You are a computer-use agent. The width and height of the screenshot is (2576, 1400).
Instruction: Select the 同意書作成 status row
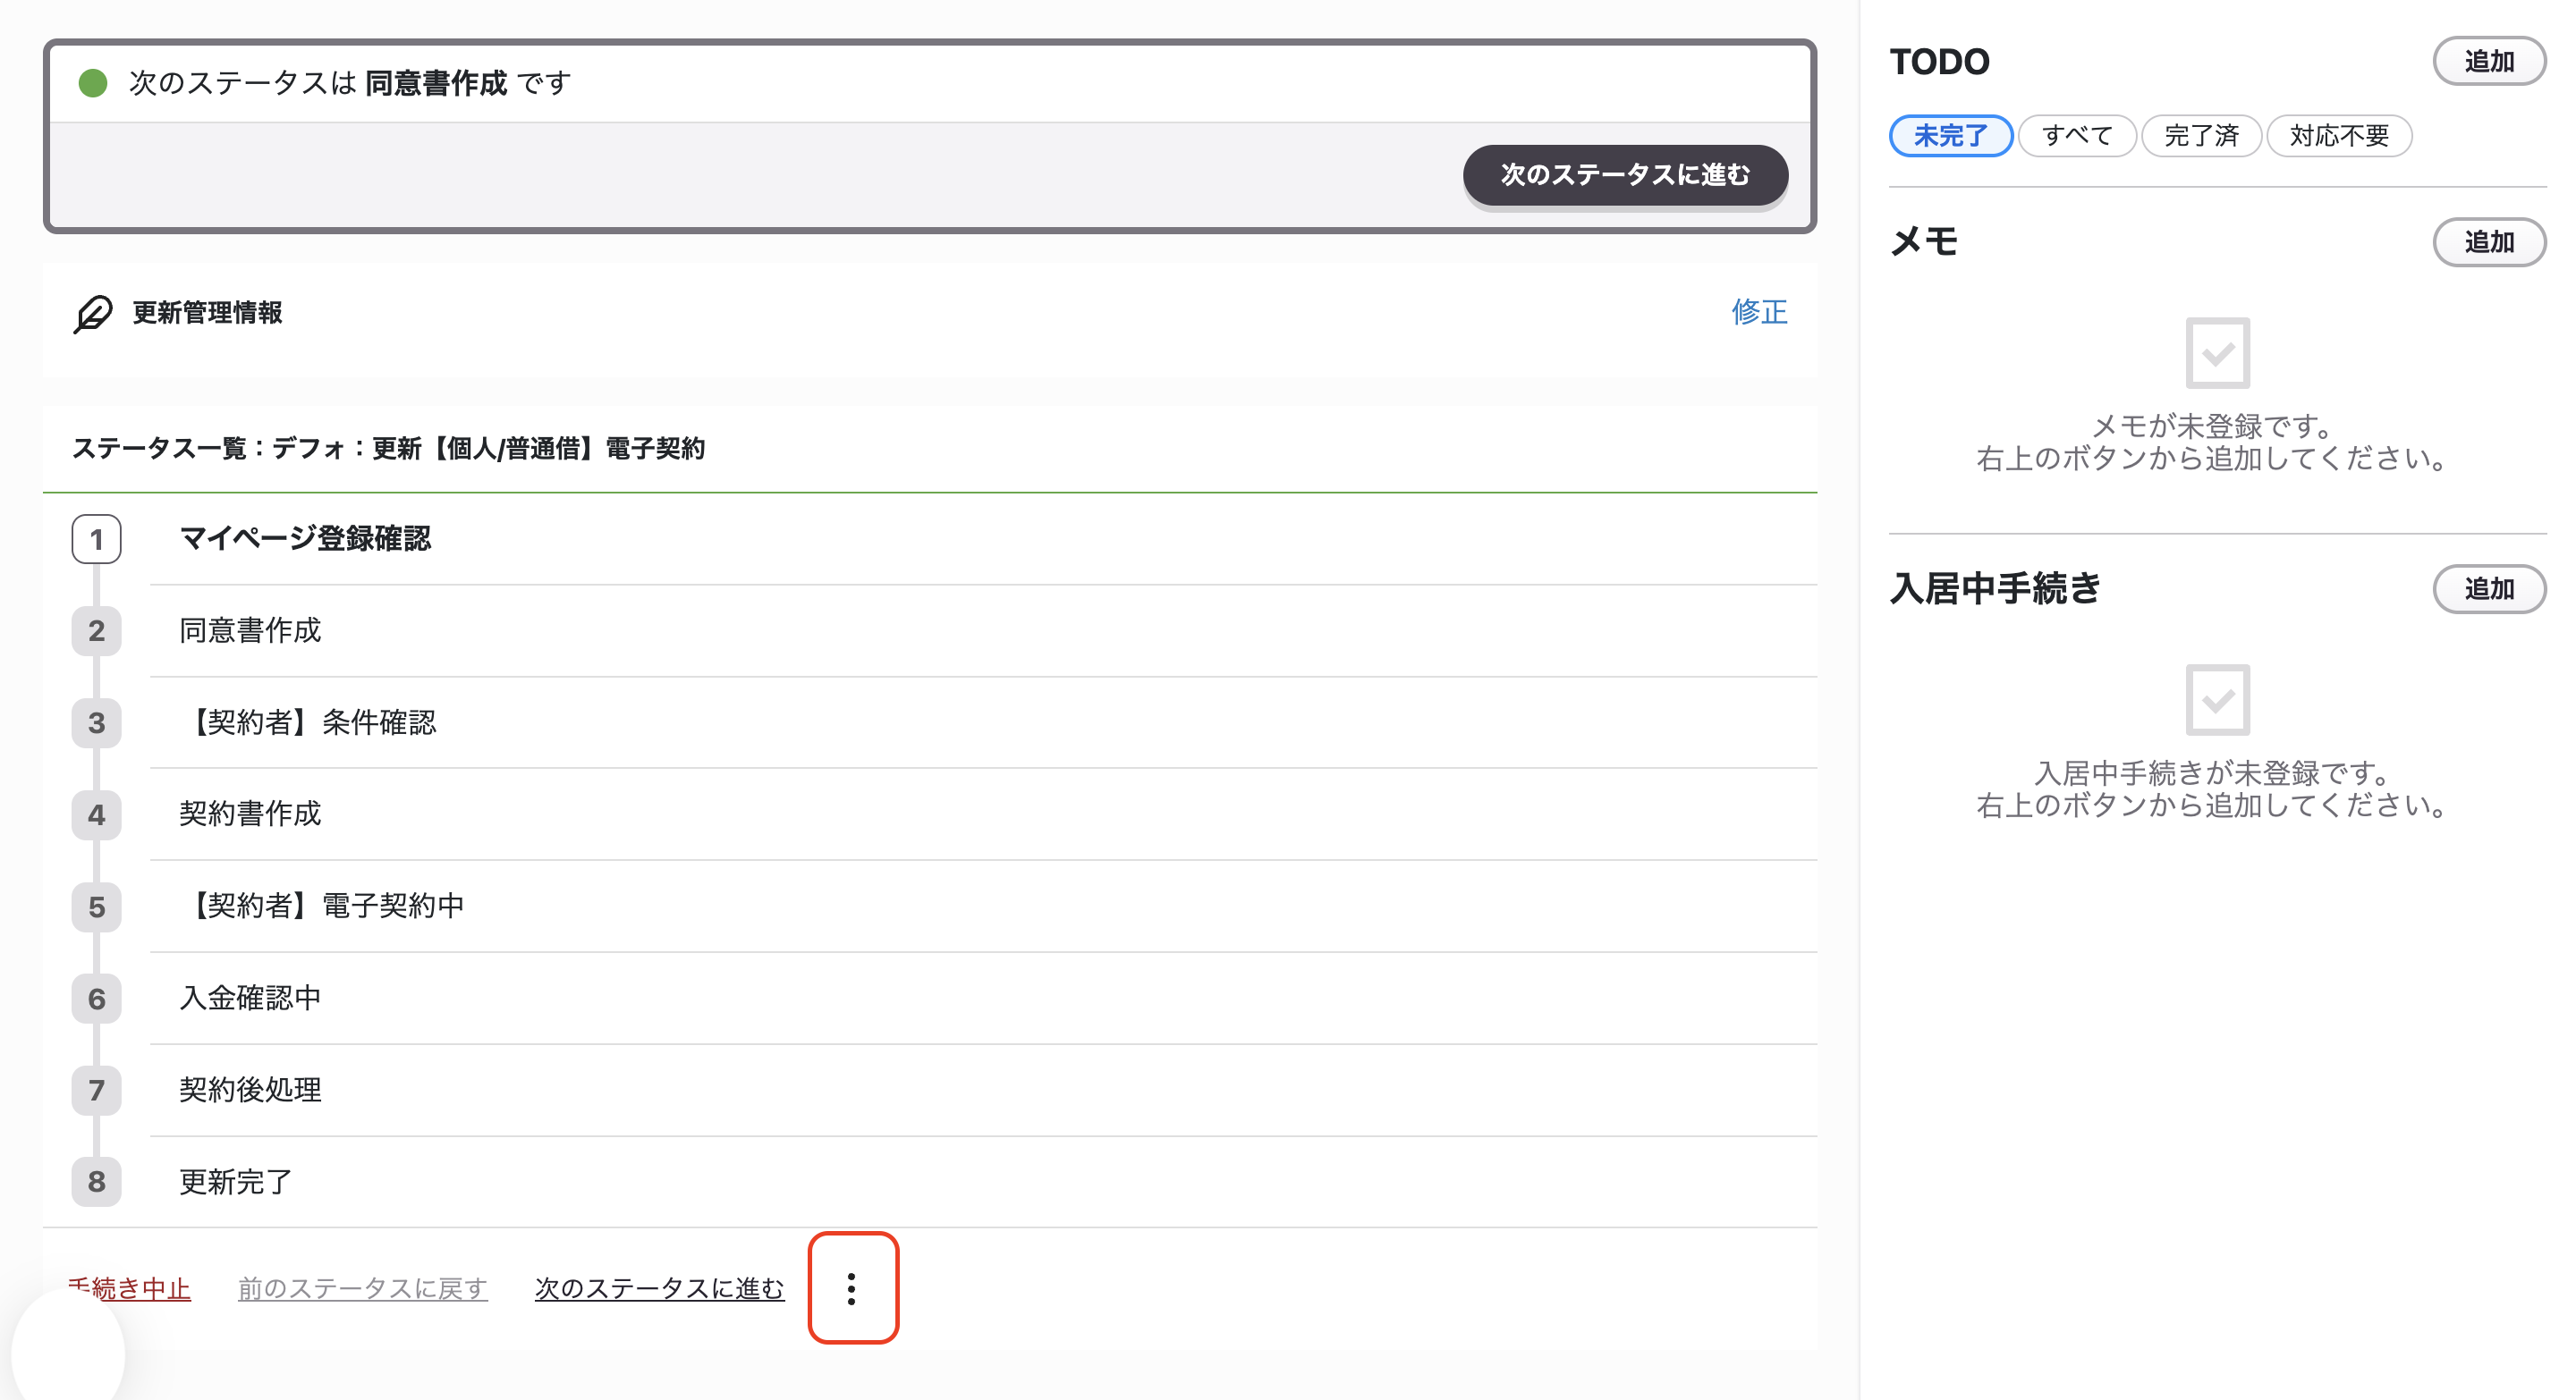coord(983,631)
